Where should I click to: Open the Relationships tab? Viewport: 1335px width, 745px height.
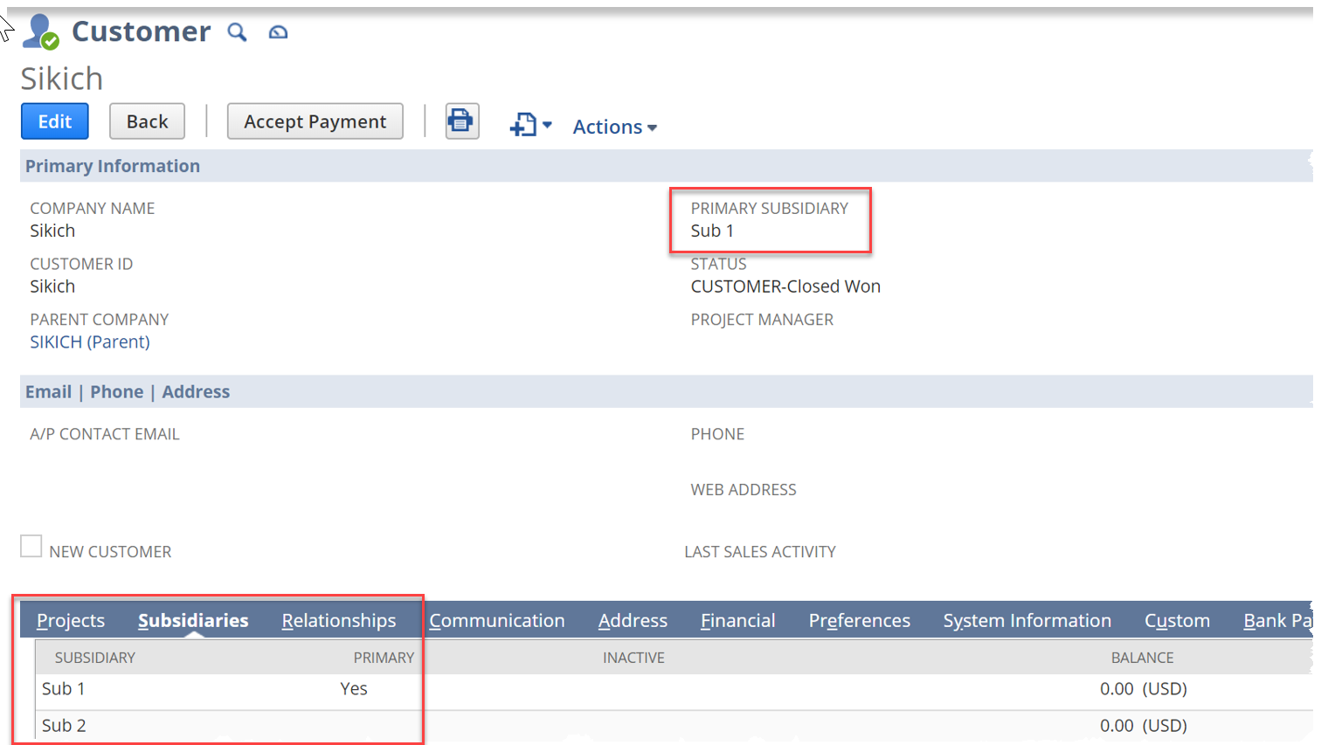click(x=338, y=620)
